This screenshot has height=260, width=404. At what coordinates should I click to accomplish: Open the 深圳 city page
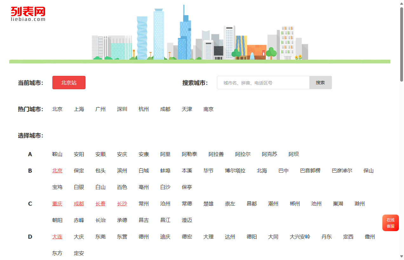[122, 109]
